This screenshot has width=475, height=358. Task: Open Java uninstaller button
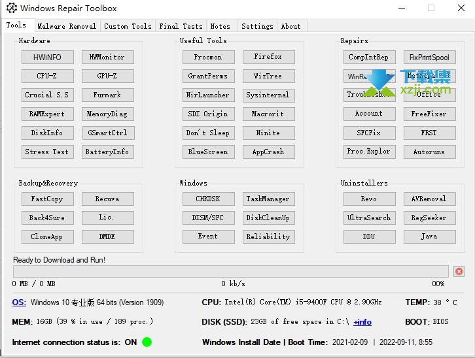pyautogui.click(x=430, y=236)
